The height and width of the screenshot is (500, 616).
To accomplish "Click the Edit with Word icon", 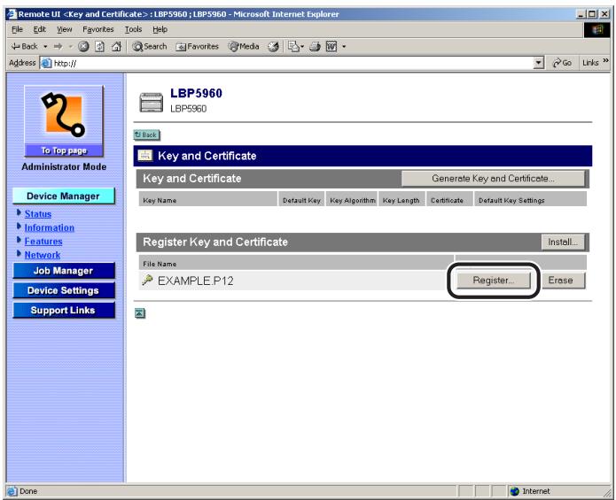I will [x=331, y=47].
